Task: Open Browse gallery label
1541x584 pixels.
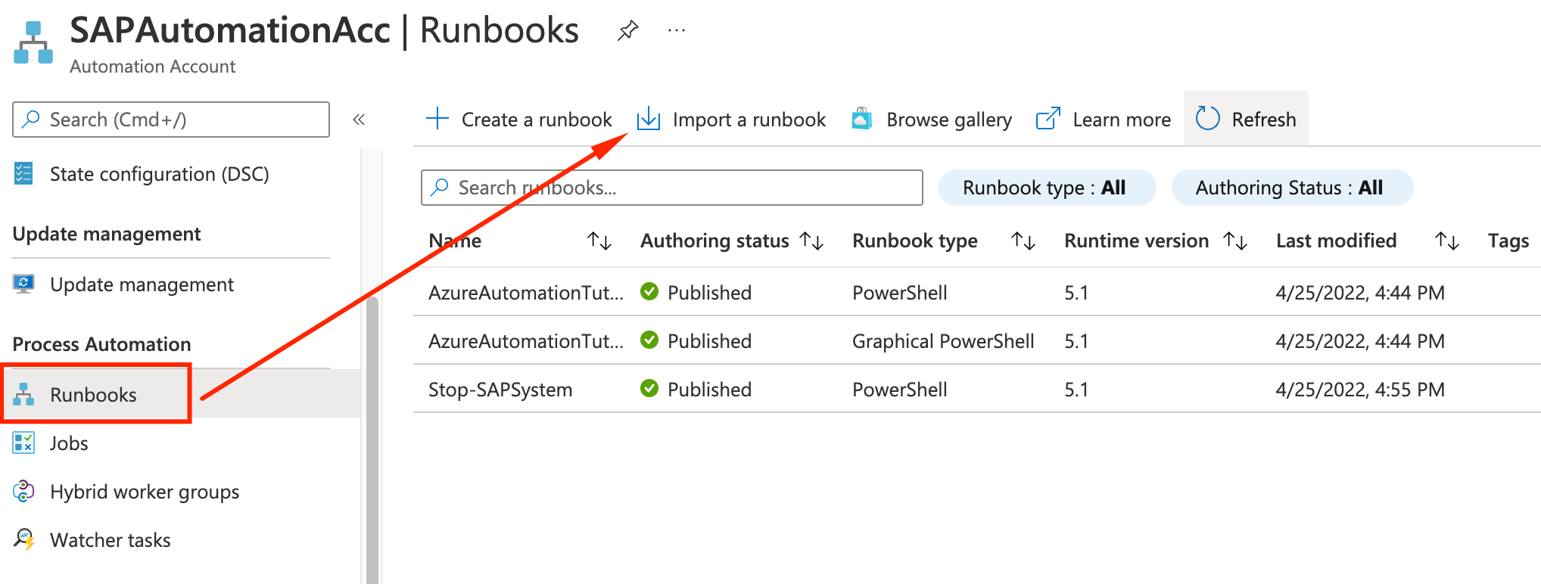Action: tap(949, 120)
